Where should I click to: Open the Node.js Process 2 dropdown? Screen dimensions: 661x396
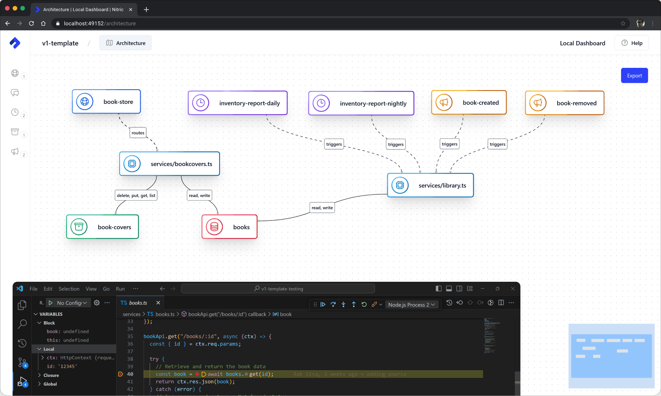pos(412,305)
